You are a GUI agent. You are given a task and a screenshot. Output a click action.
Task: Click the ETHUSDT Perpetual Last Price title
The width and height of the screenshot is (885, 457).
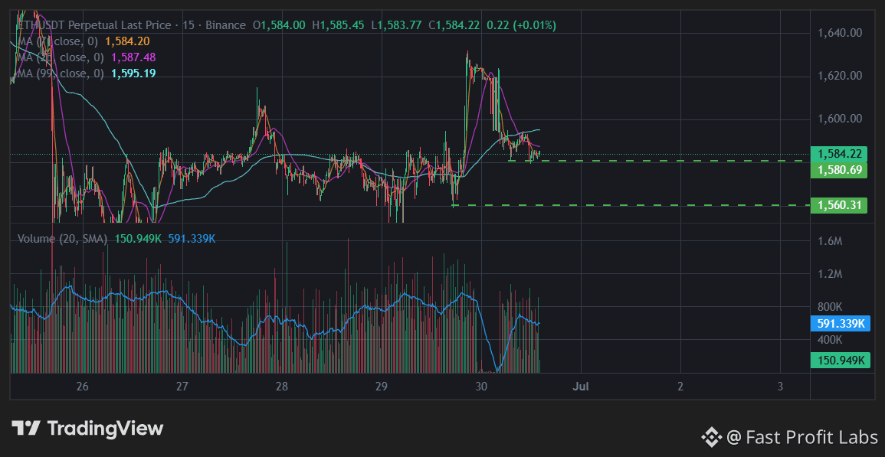click(x=95, y=25)
